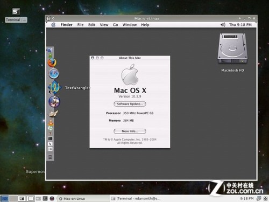This screenshot has height=202, width=269.
Task: Click the volume speaker icon in menu bar
Action: point(223,25)
